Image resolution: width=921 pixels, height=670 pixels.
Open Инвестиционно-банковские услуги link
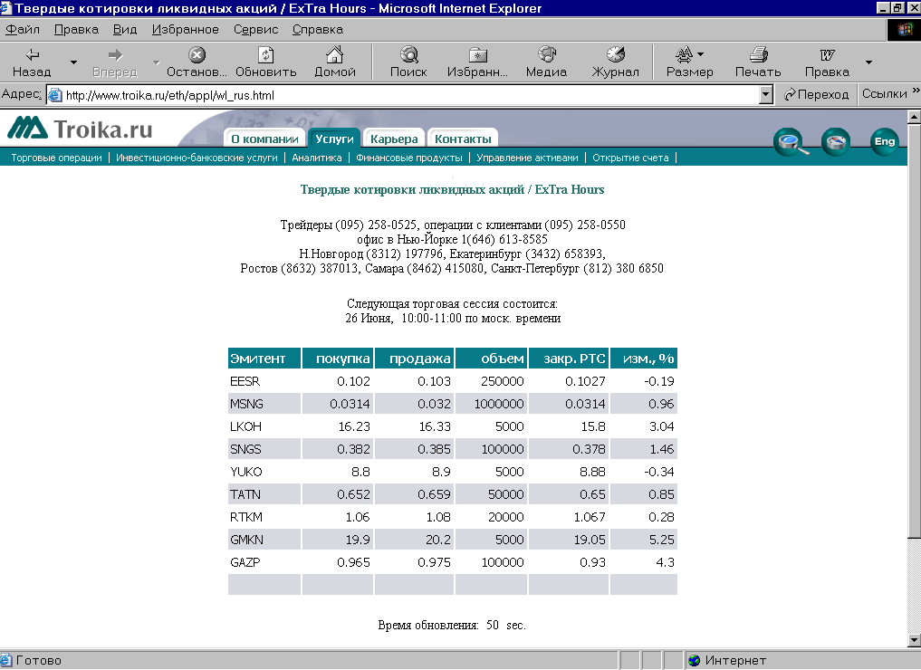tap(197, 158)
